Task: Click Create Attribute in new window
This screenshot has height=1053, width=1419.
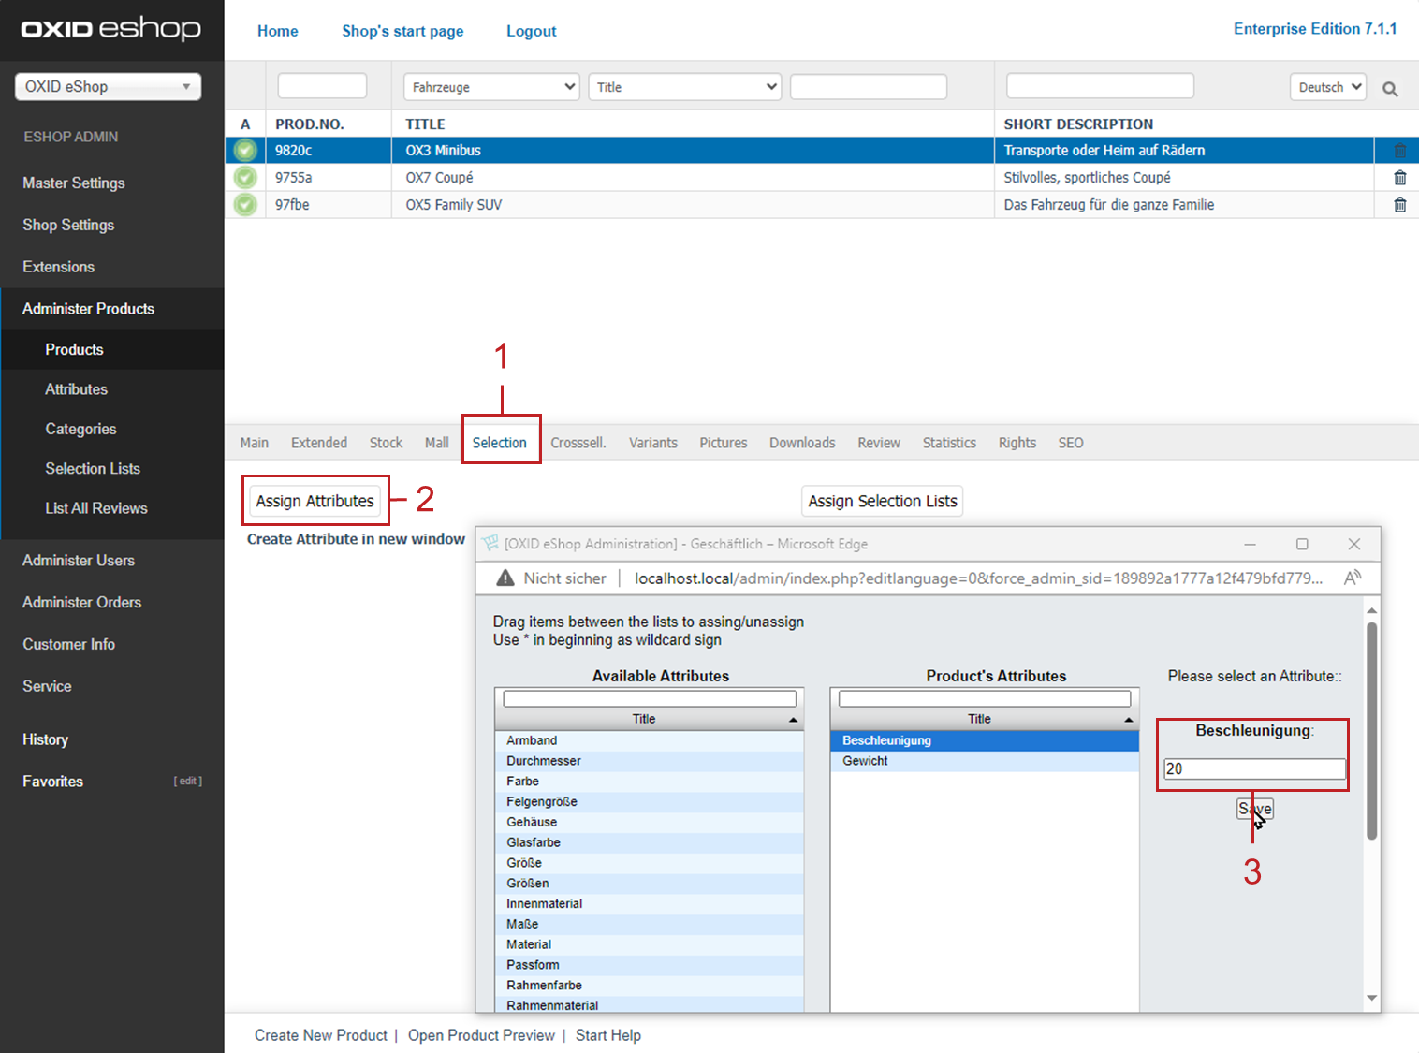Action: [x=356, y=539]
